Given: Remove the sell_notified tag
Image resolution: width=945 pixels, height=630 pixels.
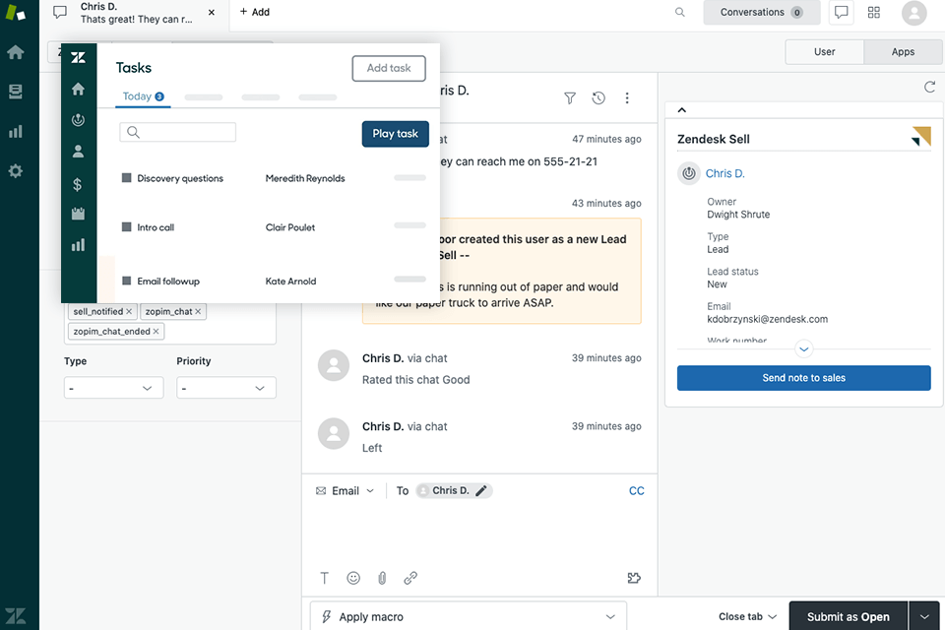Looking at the screenshot, I should pos(129,312).
